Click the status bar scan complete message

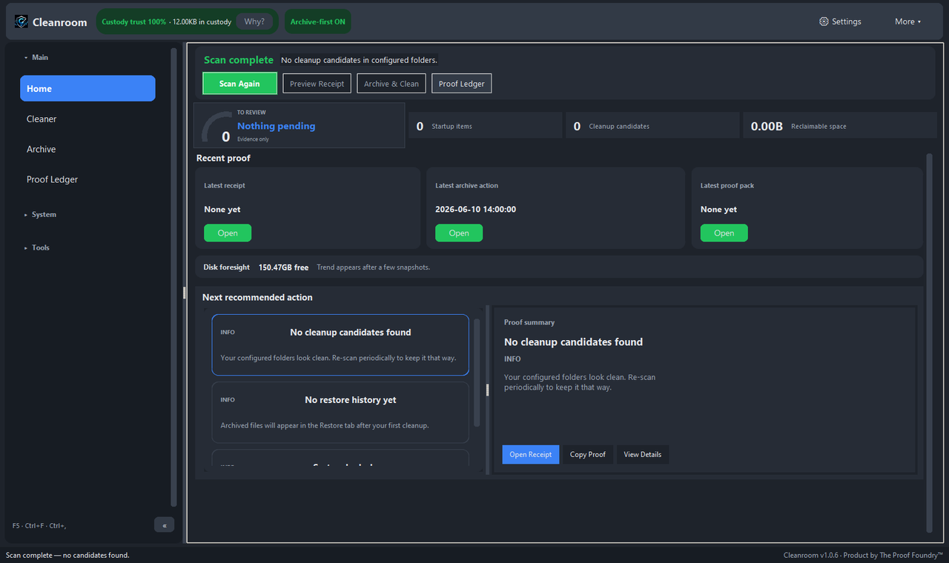[x=67, y=555]
